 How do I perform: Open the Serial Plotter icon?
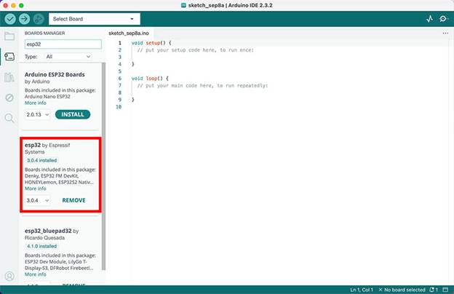point(429,19)
